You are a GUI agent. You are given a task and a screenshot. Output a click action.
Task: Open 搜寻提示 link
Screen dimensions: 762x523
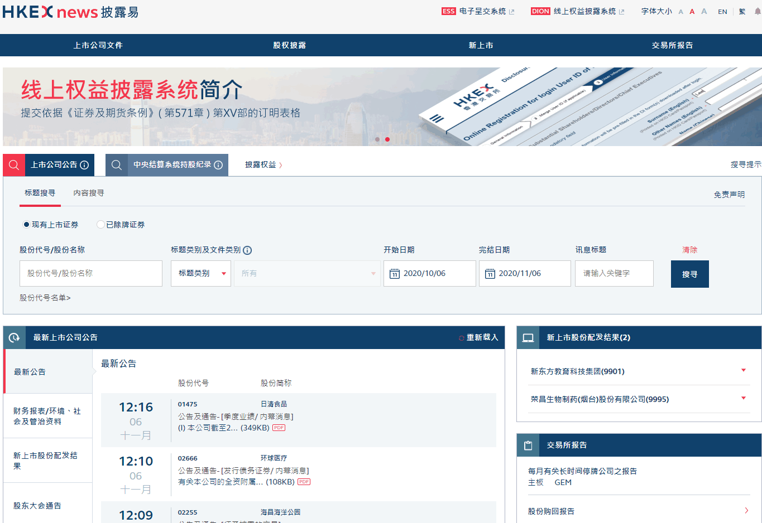coord(746,164)
